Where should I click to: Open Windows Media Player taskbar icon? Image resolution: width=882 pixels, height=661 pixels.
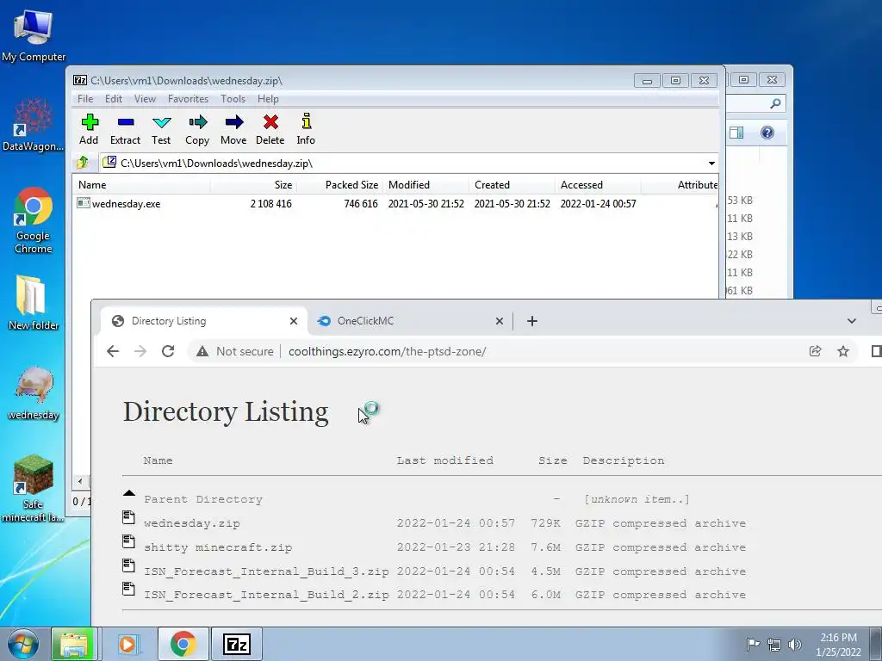tap(127, 644)
